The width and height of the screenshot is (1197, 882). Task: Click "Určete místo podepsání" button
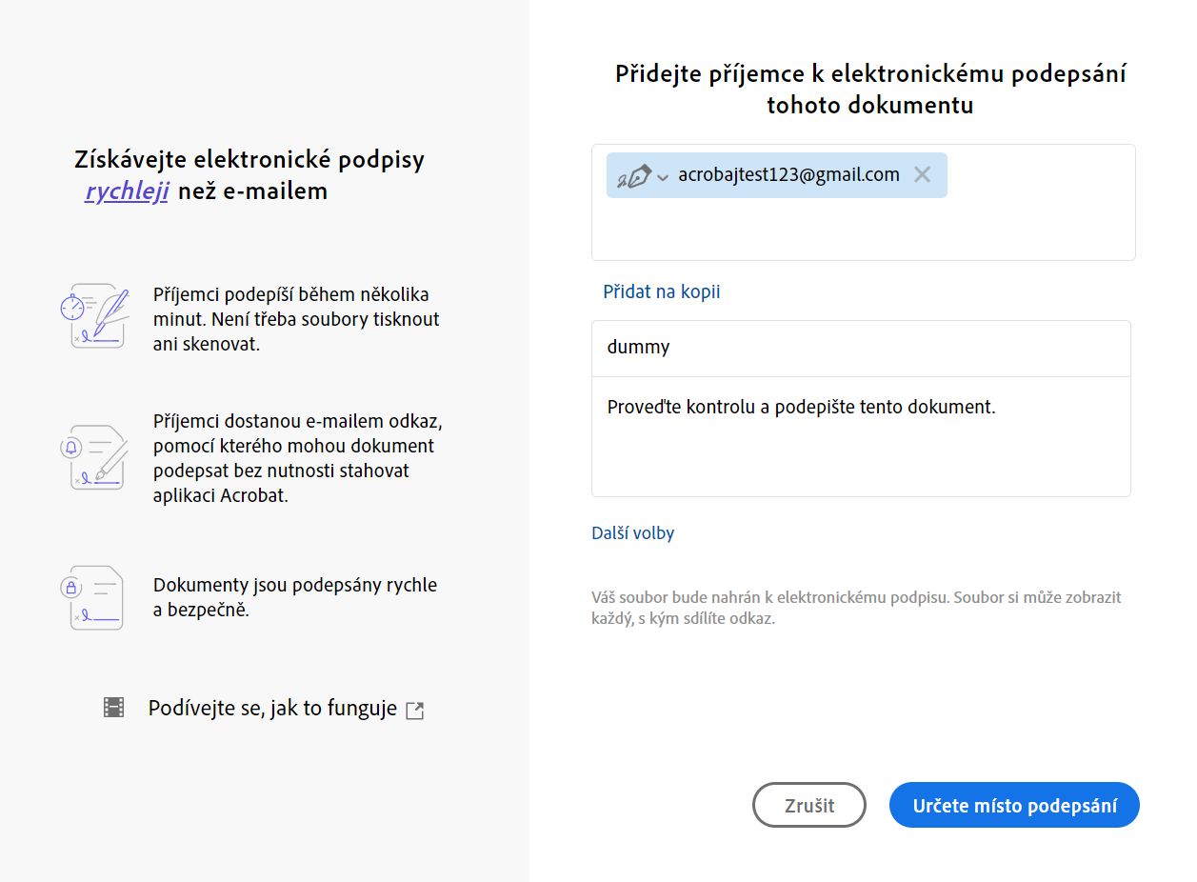[1013, 806]
